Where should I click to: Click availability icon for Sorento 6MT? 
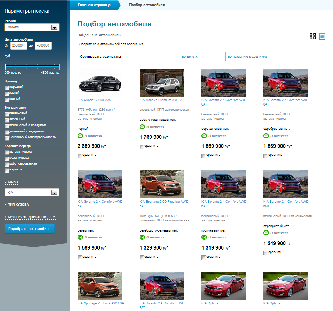[266, 233]
